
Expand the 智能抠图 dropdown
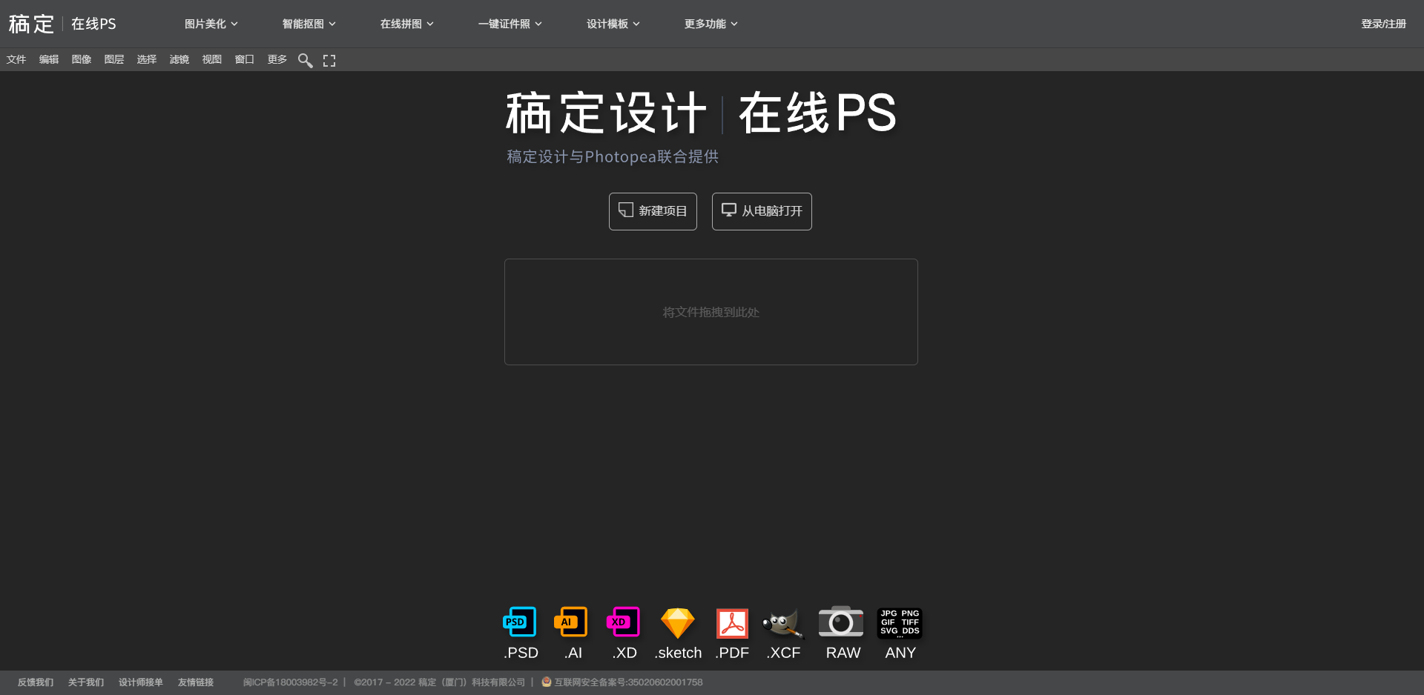[x=309, y=24]
